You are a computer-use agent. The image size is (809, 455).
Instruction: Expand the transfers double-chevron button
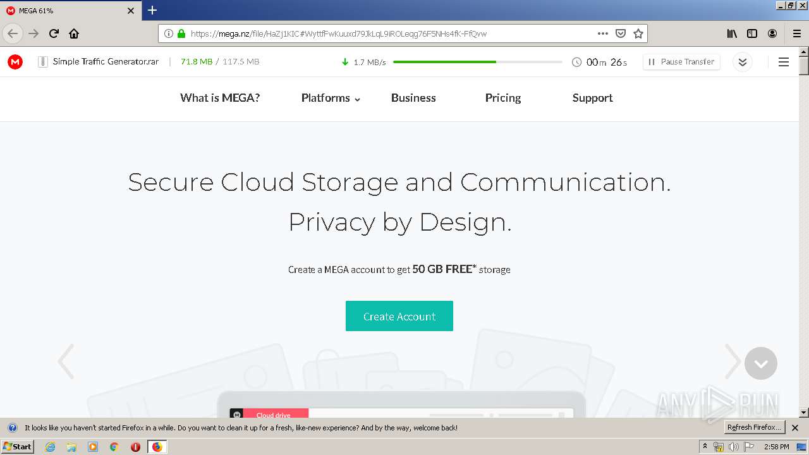click(743, 62)
